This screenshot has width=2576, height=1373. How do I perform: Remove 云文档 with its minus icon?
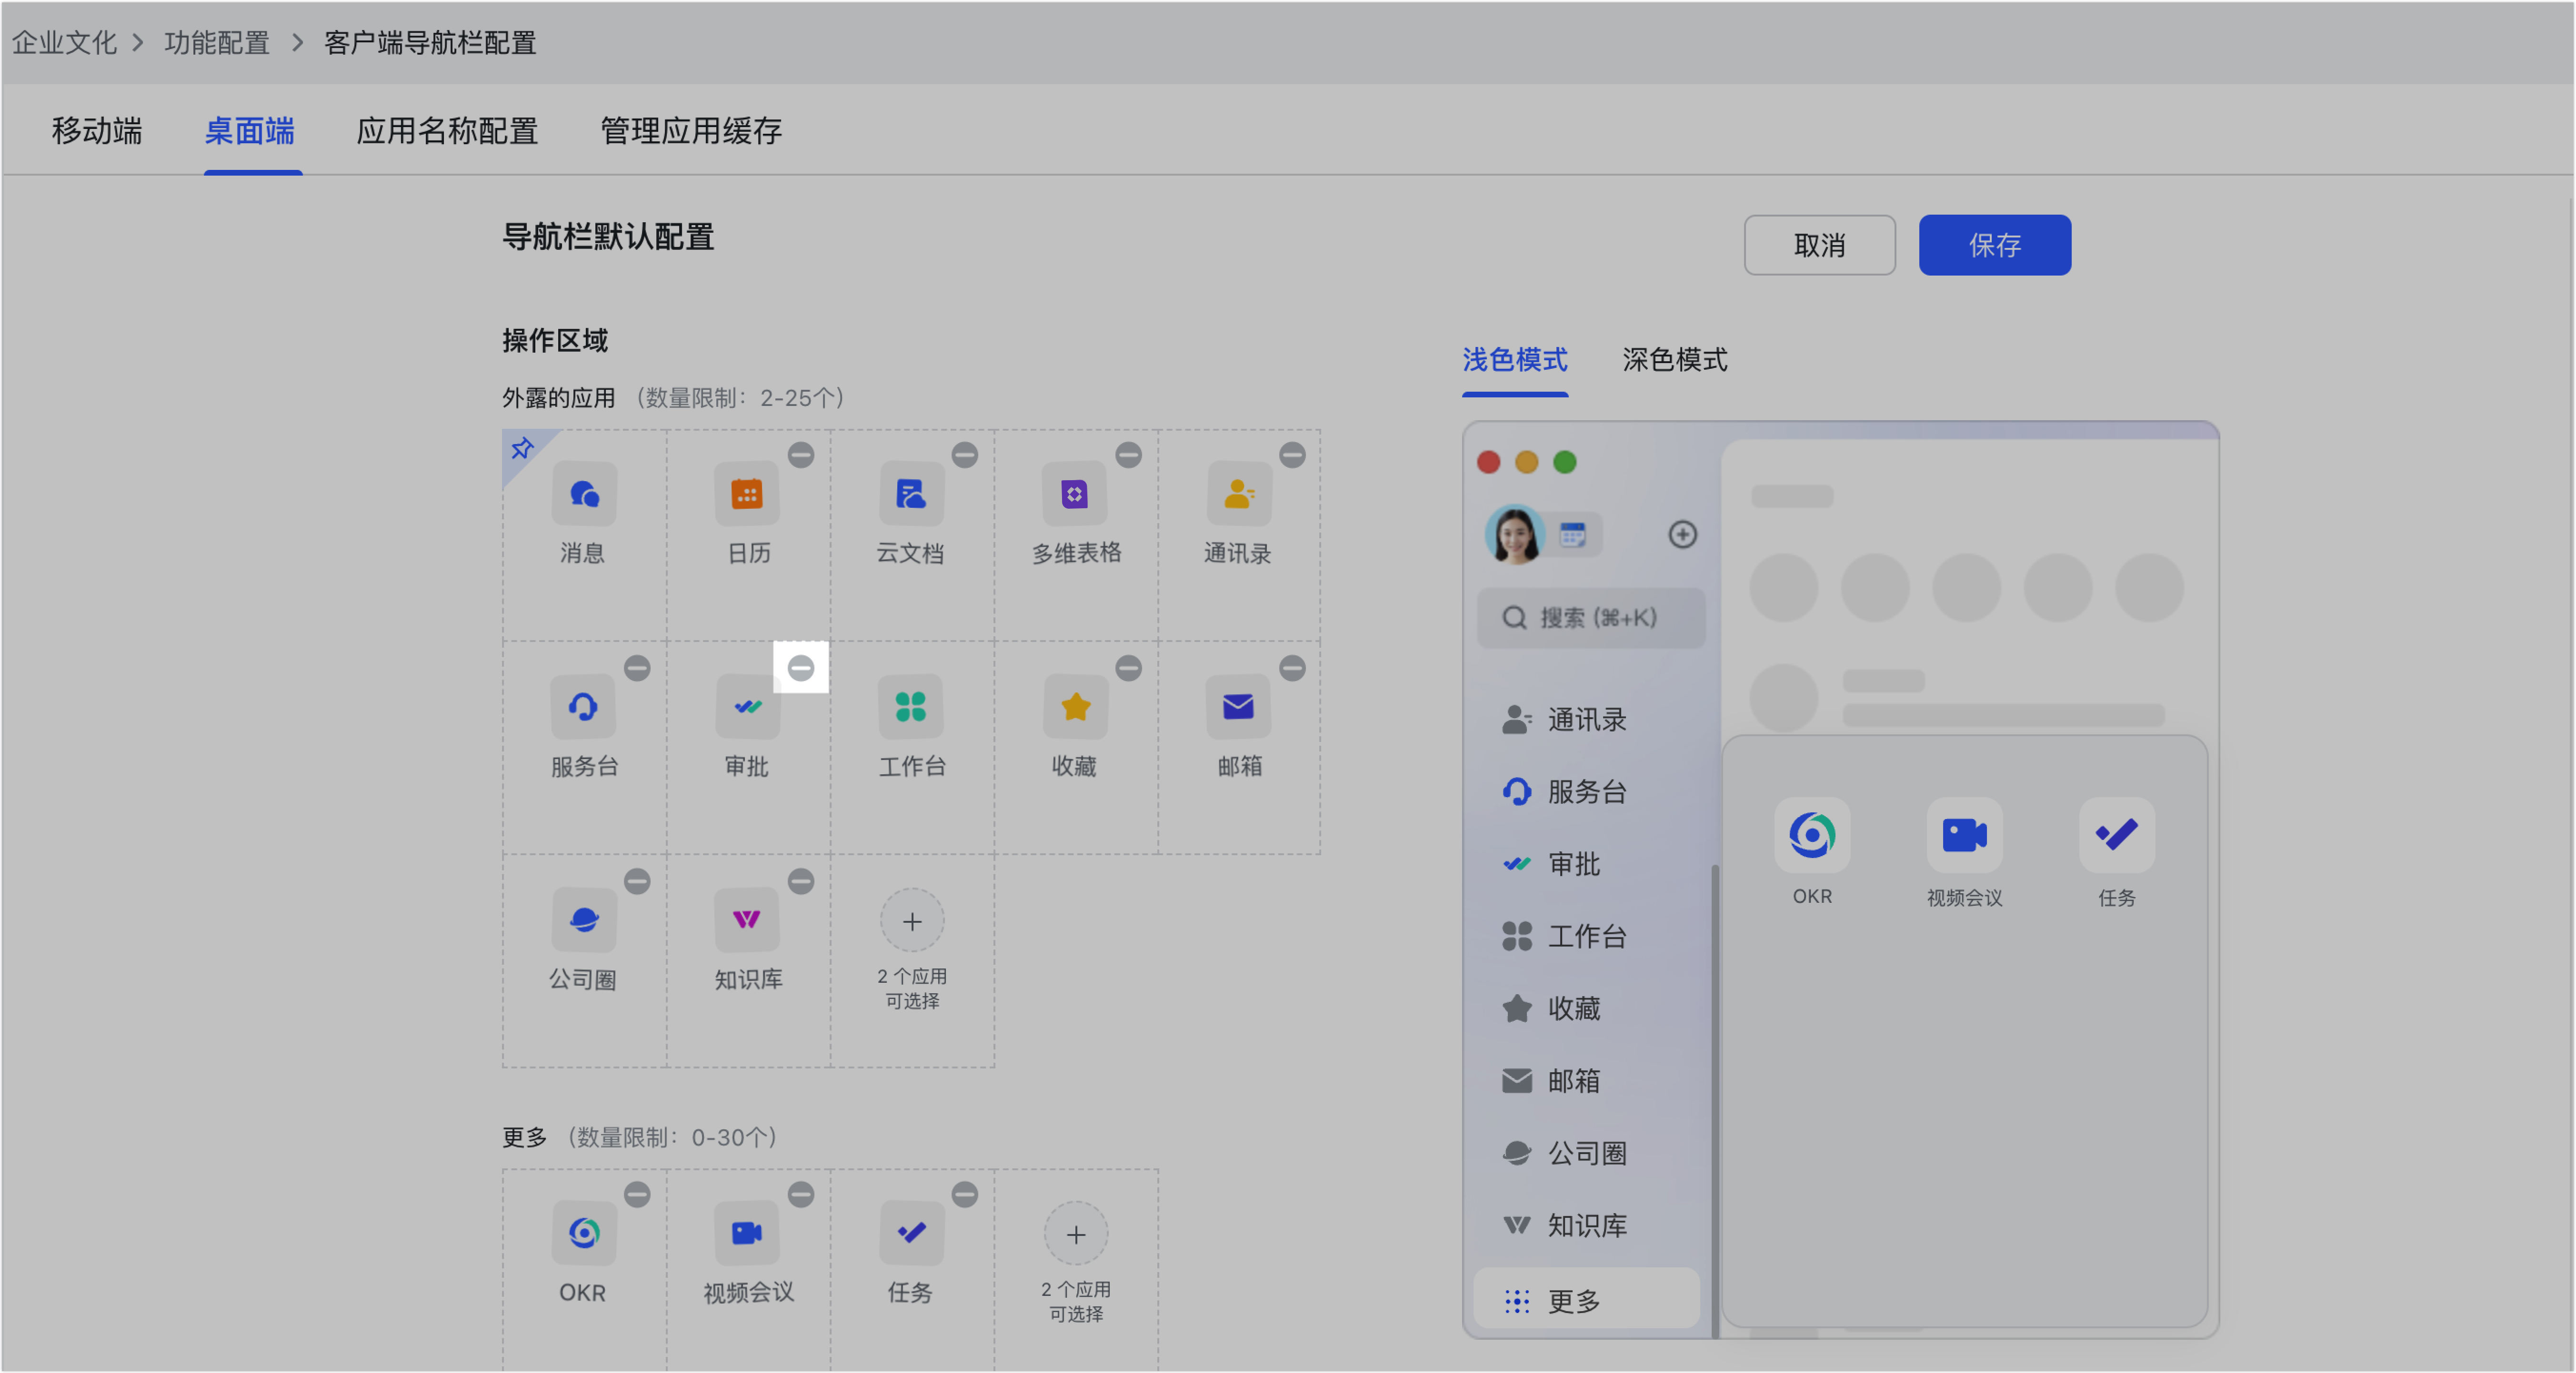[965, 454]
